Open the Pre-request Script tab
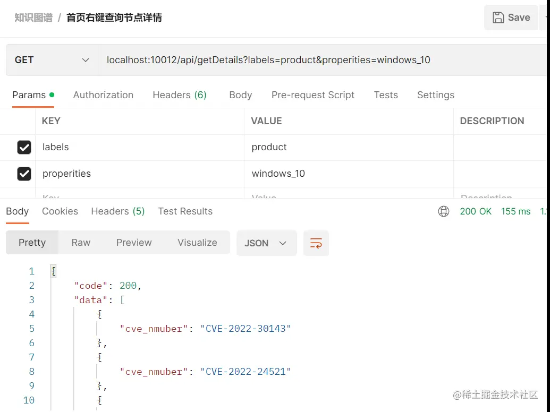The image size is (550, 412). pos(313,95)
